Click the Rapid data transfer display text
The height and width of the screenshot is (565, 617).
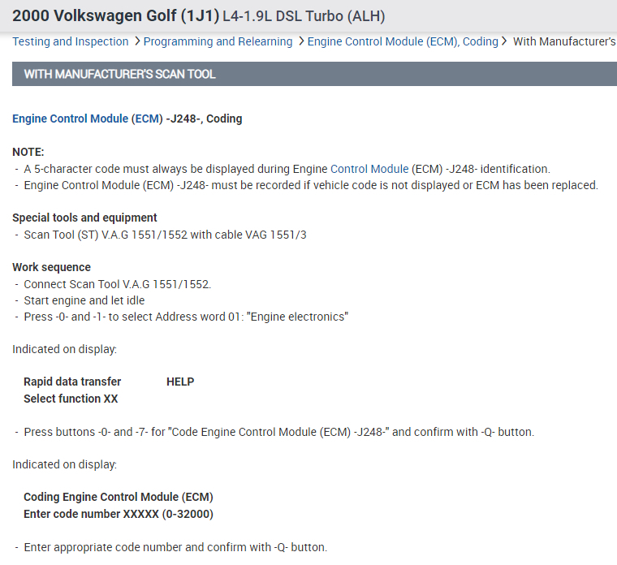(x=72, y=382)
